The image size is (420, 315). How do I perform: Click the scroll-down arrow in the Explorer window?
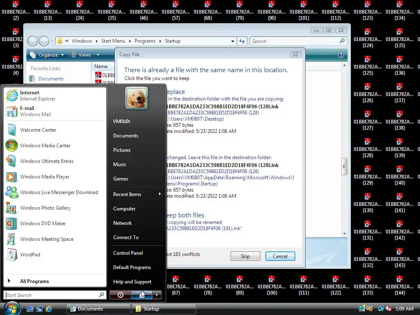345,233
